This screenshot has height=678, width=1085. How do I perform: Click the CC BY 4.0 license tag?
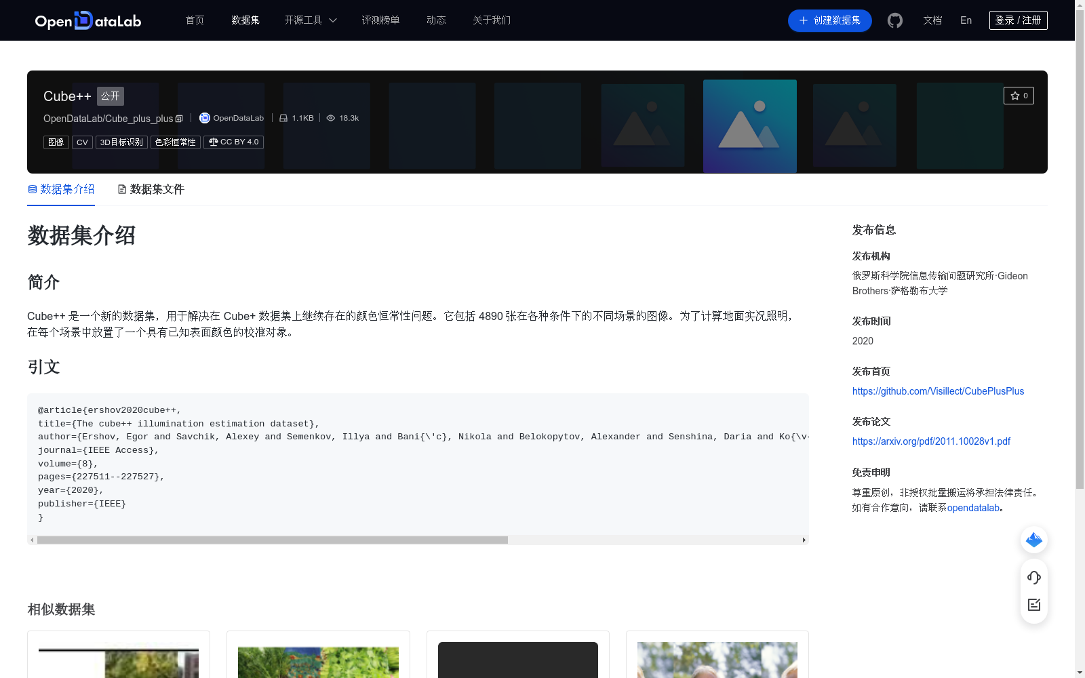pos(233,142)
